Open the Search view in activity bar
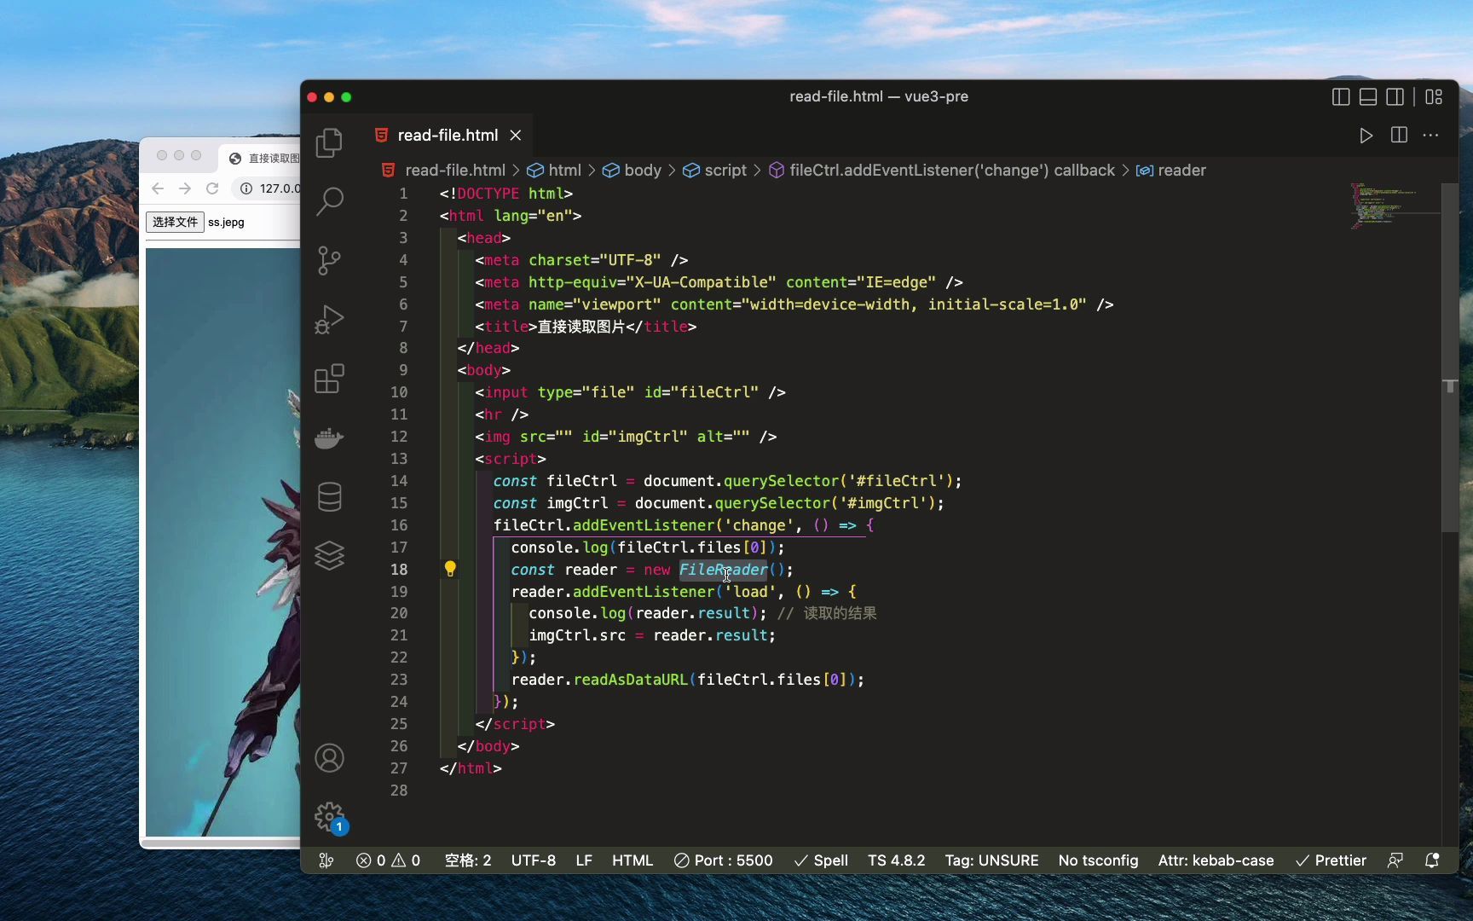Viewport: 1473px width, 921px height. pyautogui.click(x=329, y=201)
